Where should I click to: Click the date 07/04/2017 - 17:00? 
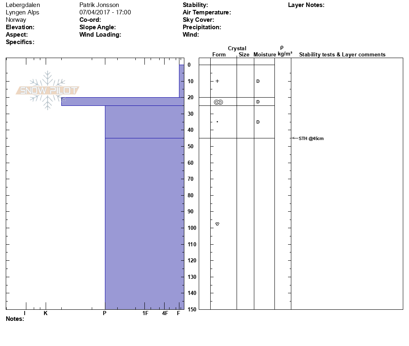coord(105,12)
